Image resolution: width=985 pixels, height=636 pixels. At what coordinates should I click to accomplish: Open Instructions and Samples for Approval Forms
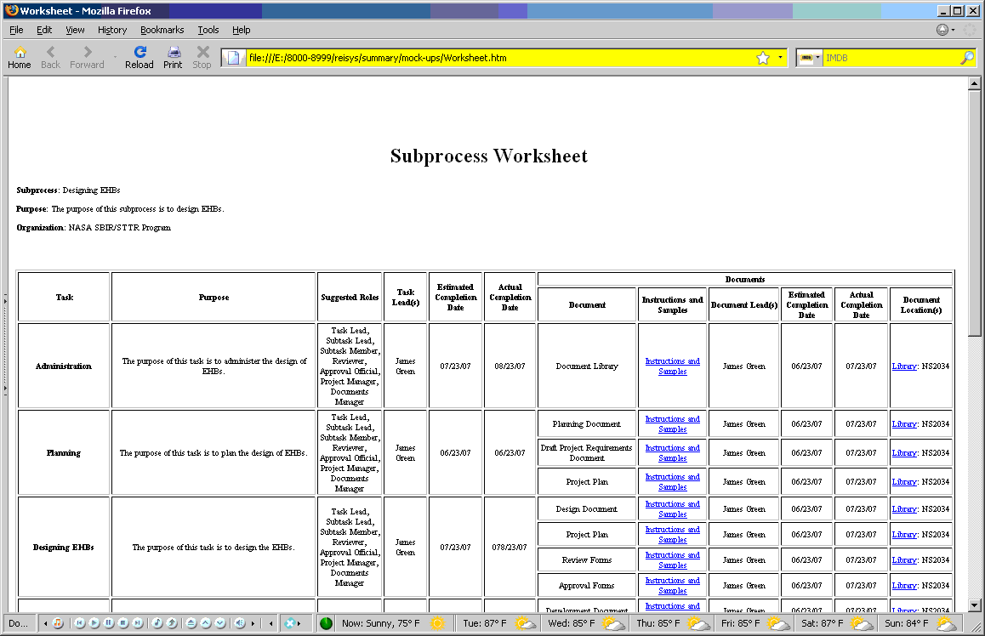(x=672, y=585)
